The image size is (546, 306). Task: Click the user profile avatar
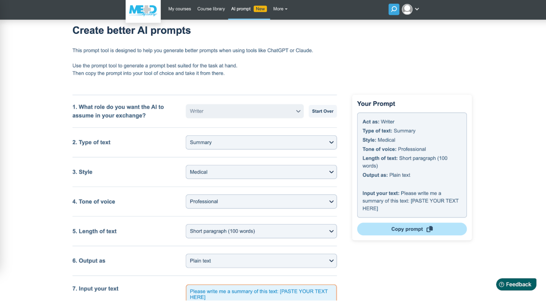(407, 9)
